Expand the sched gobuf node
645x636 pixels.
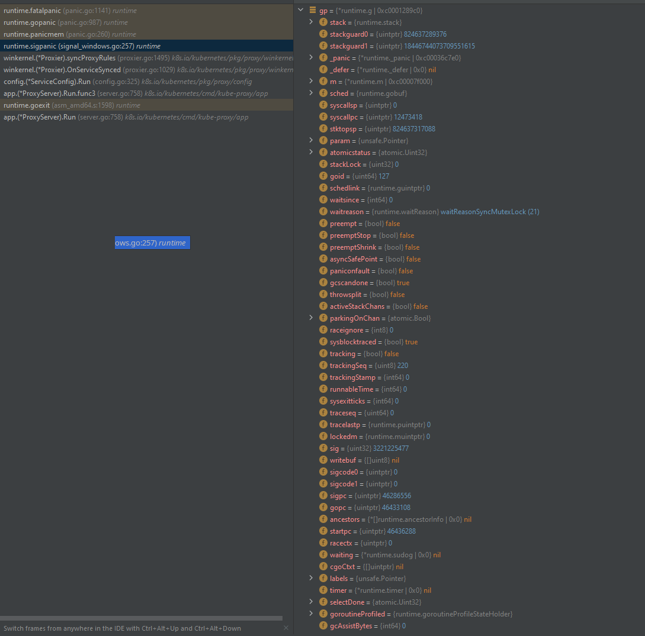pyautogui.click(x=312, y=93)
